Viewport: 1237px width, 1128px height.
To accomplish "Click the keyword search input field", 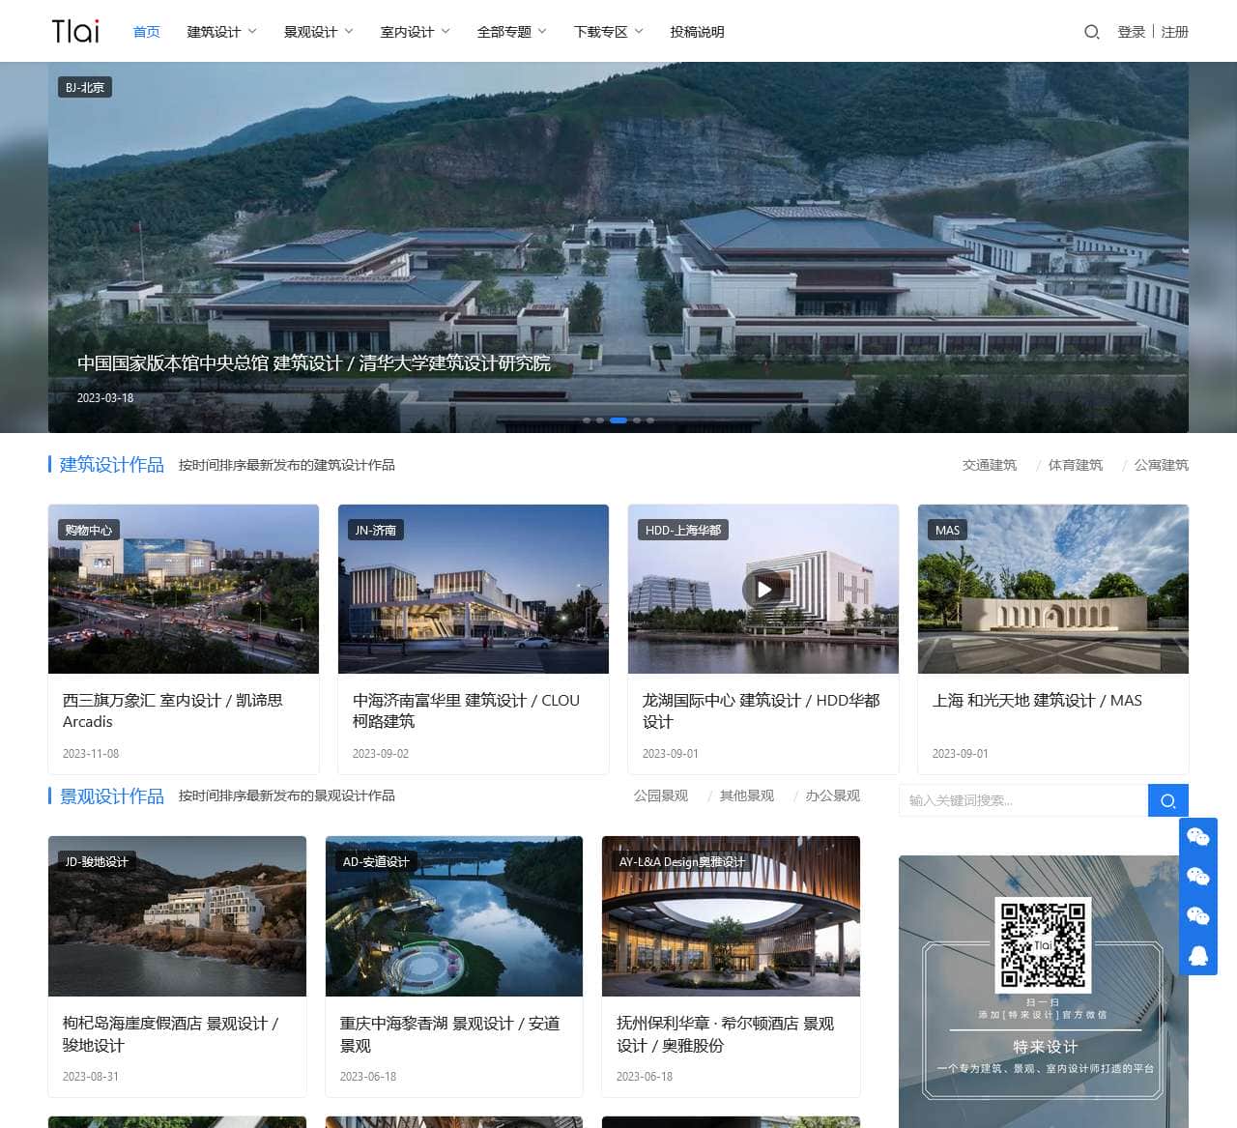I will 1023,800.
